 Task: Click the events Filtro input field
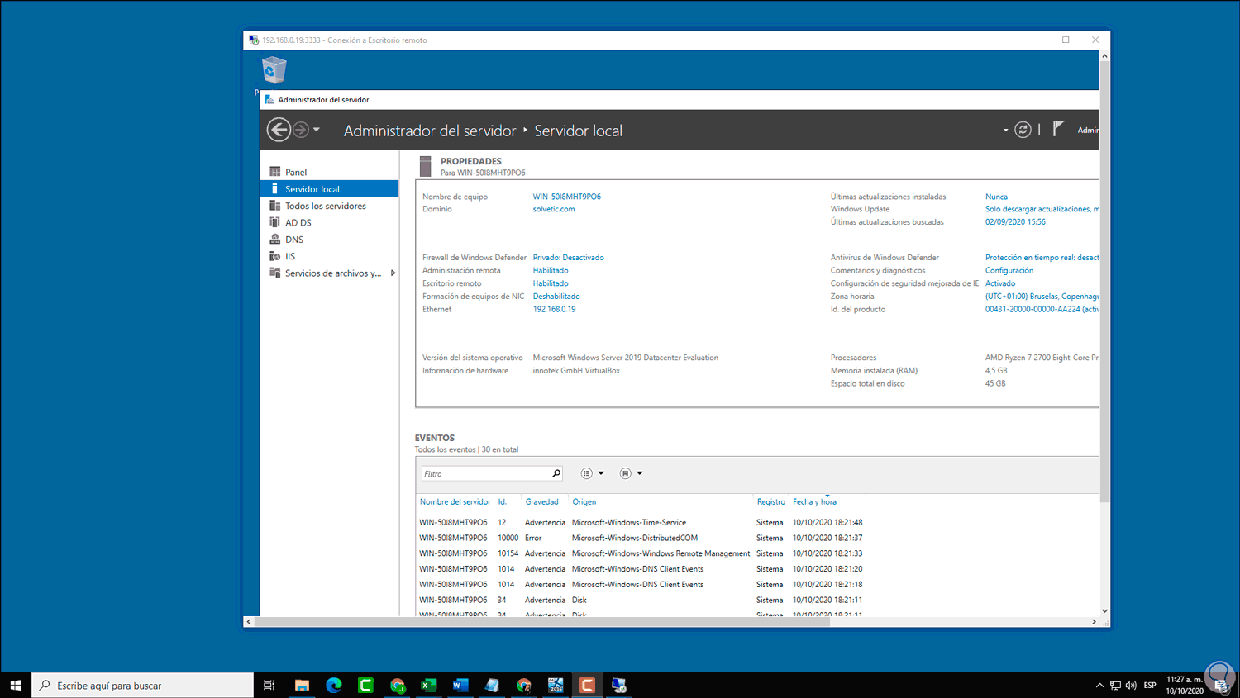coord(486,473)
